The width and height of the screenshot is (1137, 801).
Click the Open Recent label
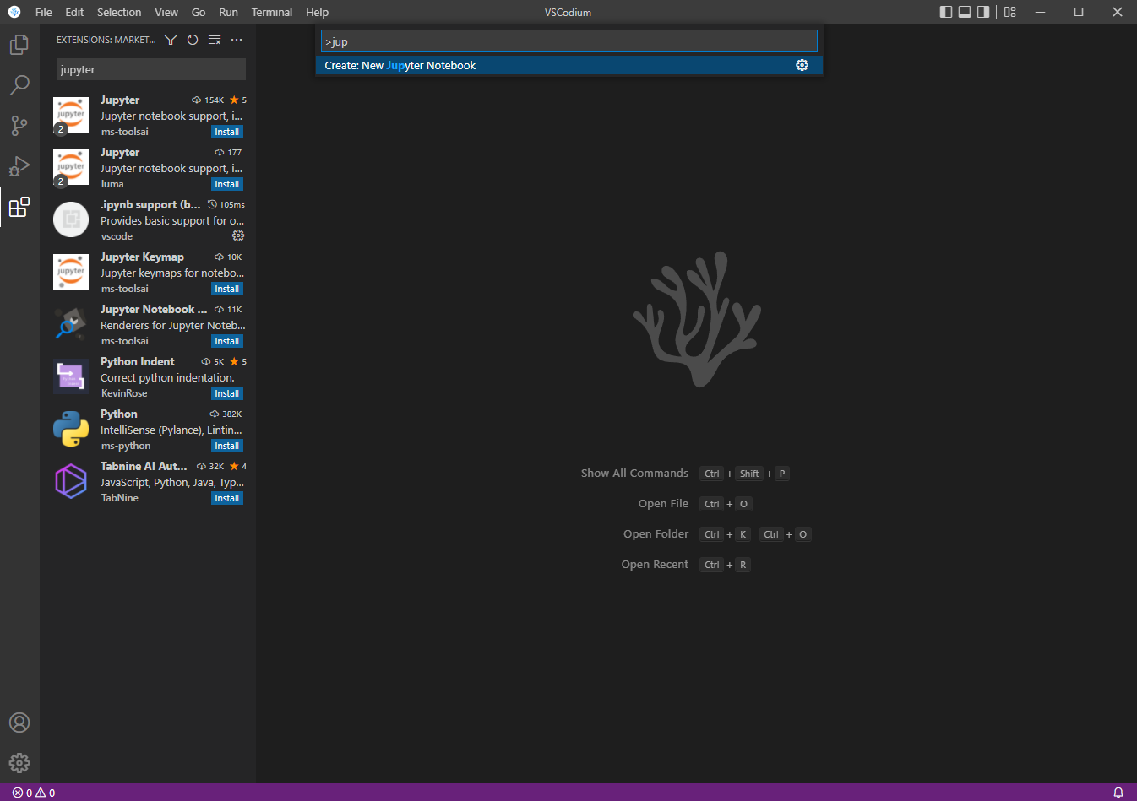(x=655, y=565)
